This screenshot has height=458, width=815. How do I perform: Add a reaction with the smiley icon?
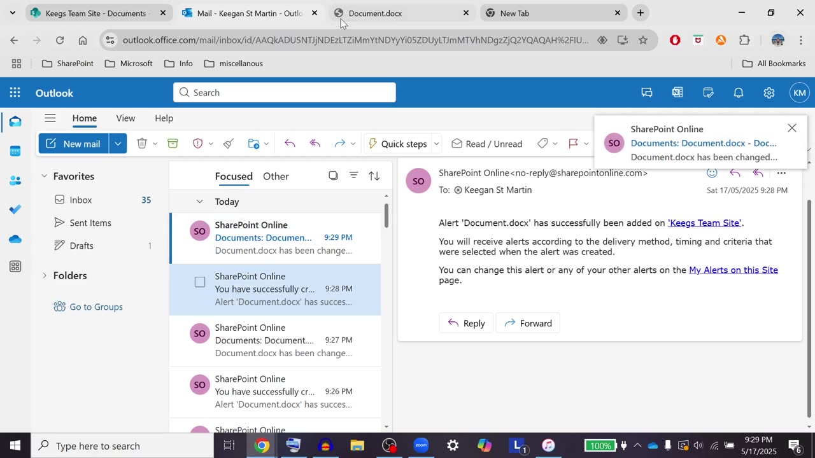coord(712,173)
